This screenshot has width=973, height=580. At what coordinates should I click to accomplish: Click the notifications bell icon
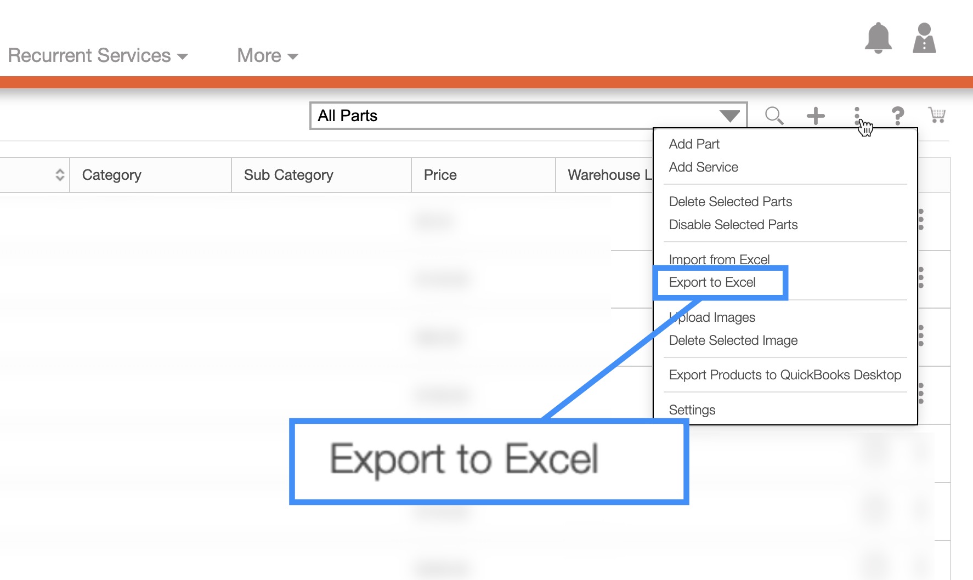click(x=878, y=38)
